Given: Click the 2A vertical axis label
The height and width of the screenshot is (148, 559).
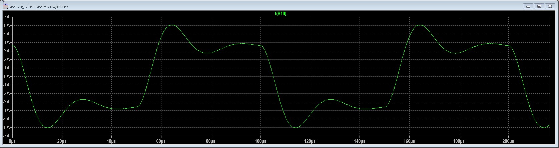Looking at the screenshot, I should [6, 59].
